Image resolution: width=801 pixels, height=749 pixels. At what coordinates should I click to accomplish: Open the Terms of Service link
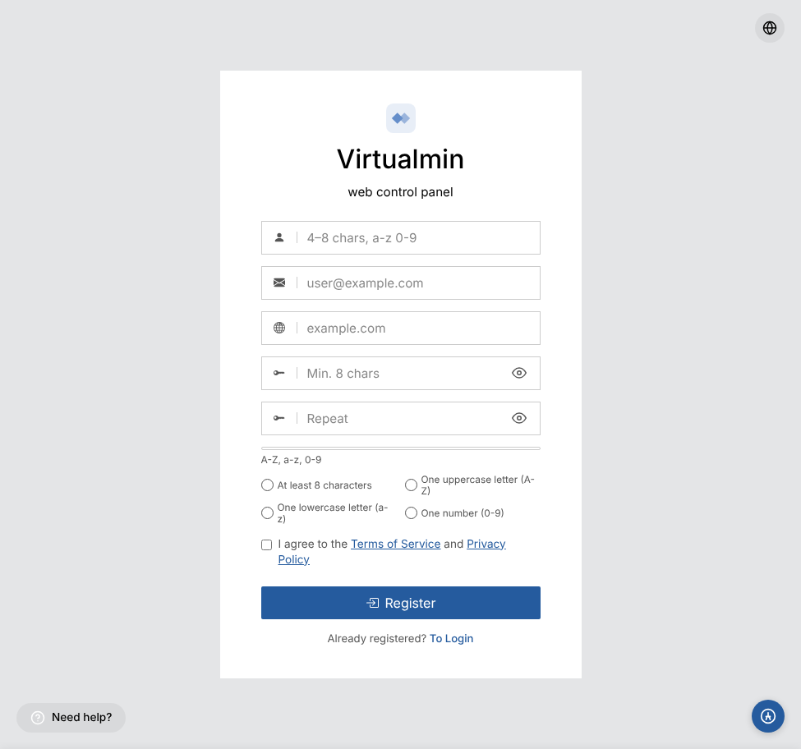point(395,544)
